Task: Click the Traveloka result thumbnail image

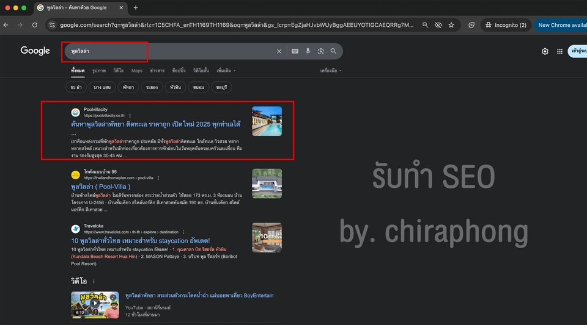Action: tap(267, 238)
